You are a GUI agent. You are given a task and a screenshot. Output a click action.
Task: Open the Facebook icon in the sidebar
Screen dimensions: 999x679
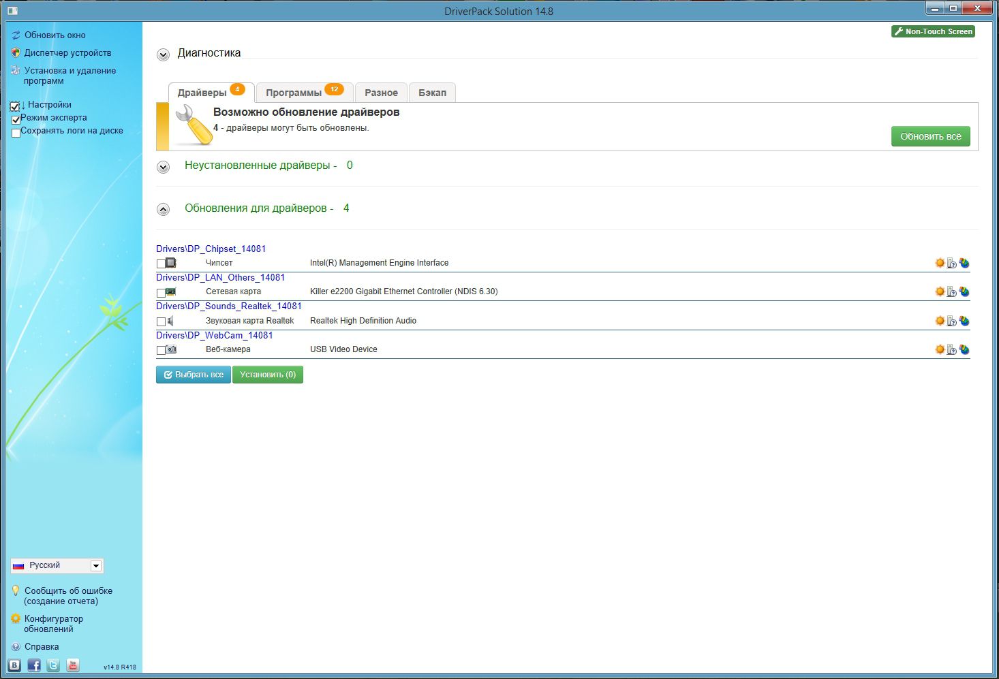point(34,665)
